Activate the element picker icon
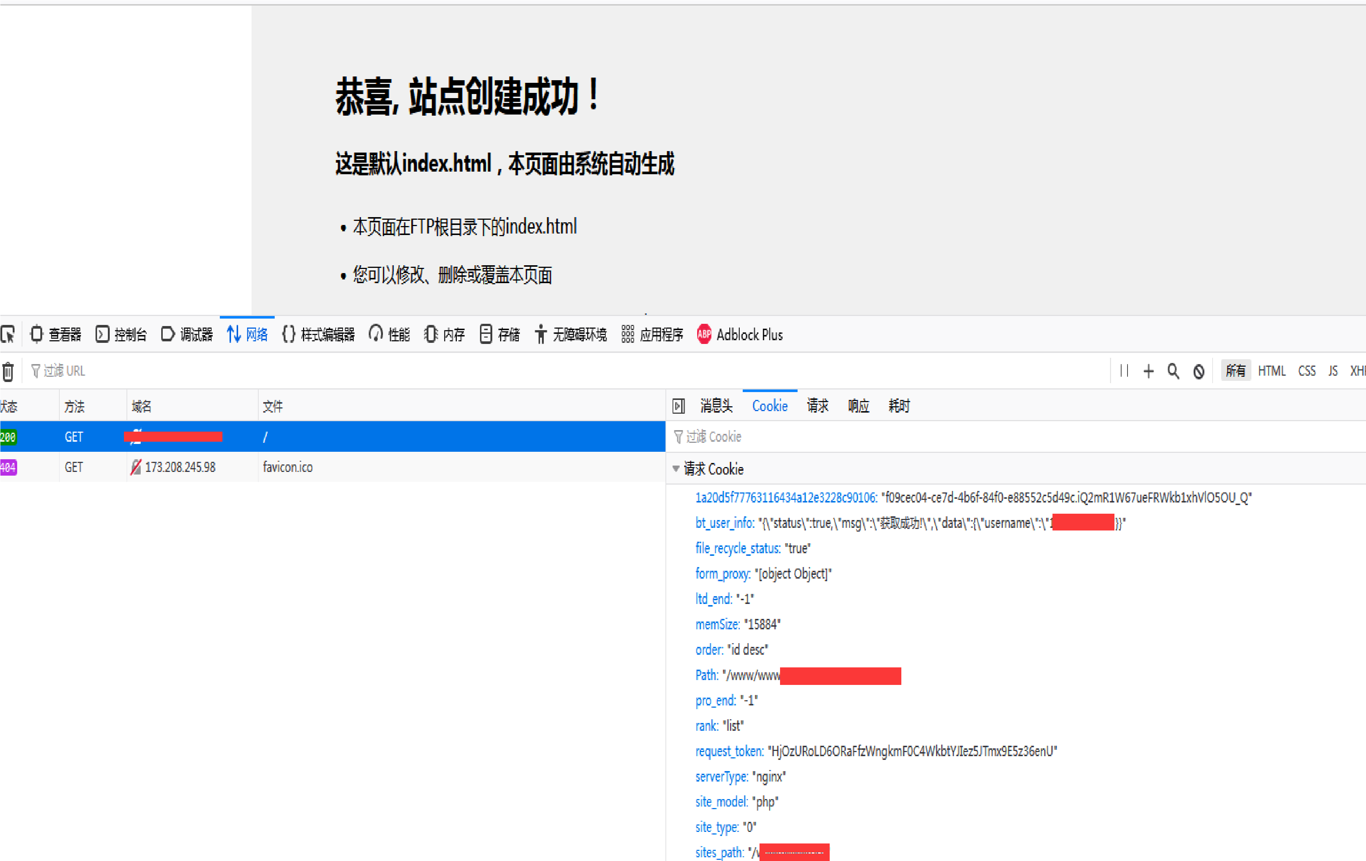 8,335
